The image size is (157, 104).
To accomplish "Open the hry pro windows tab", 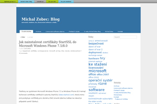I will 66,2.
